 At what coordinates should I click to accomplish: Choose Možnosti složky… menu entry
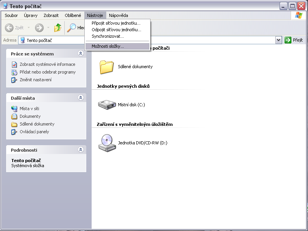[117, 46]
